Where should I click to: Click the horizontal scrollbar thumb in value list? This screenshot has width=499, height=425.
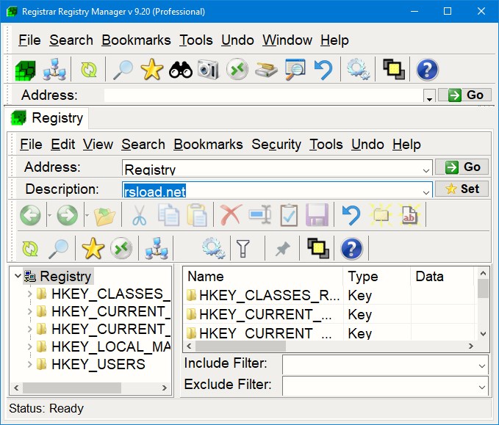point(240,346)
